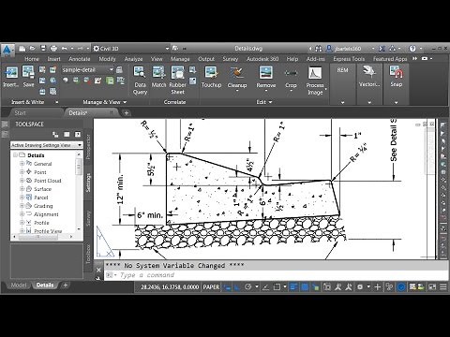Switch to Survey vertical tab in Toolspace
Screen dimensions: 450x337
point(88,218)
